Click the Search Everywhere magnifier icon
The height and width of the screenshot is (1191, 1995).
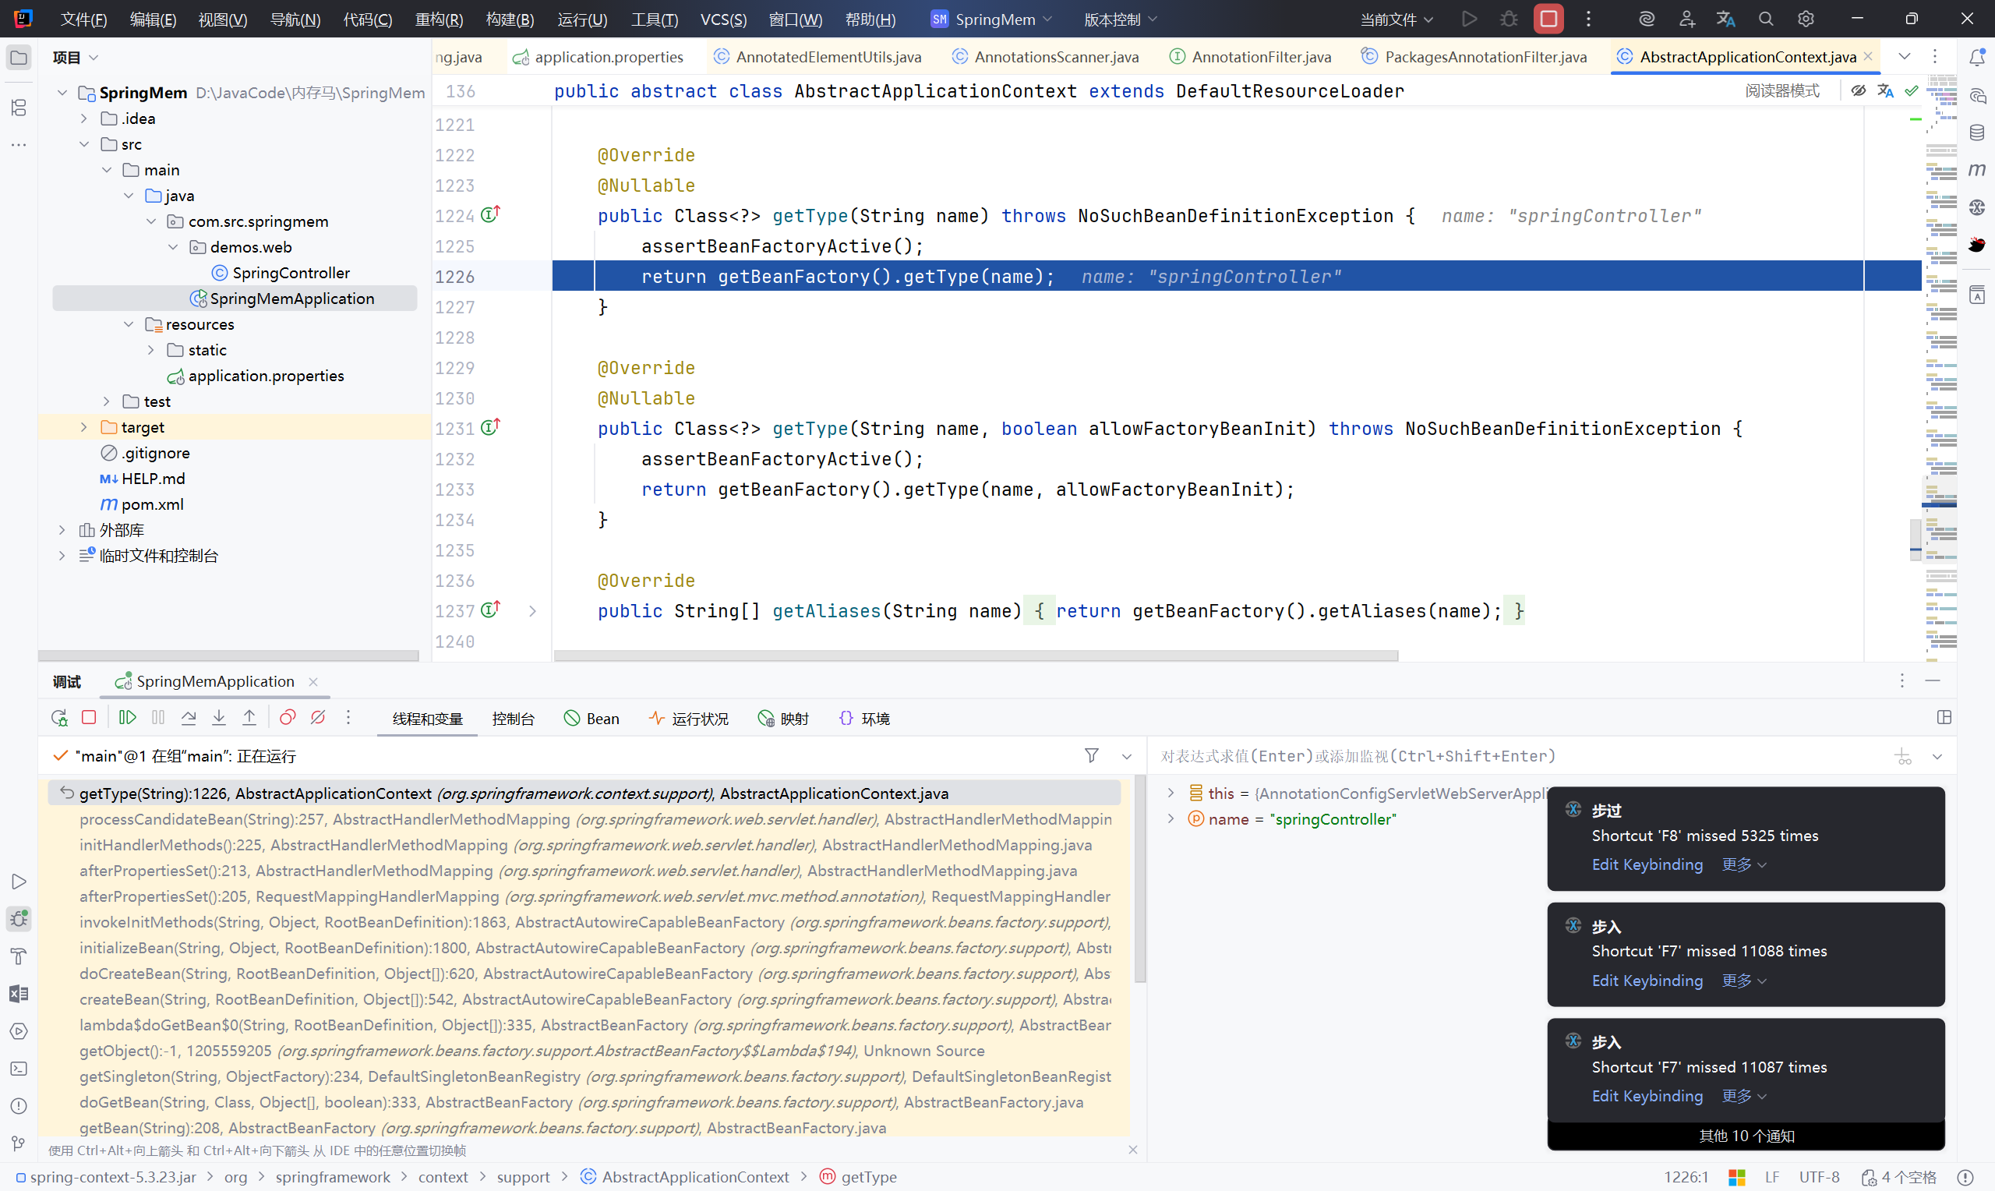[1765, 19]
